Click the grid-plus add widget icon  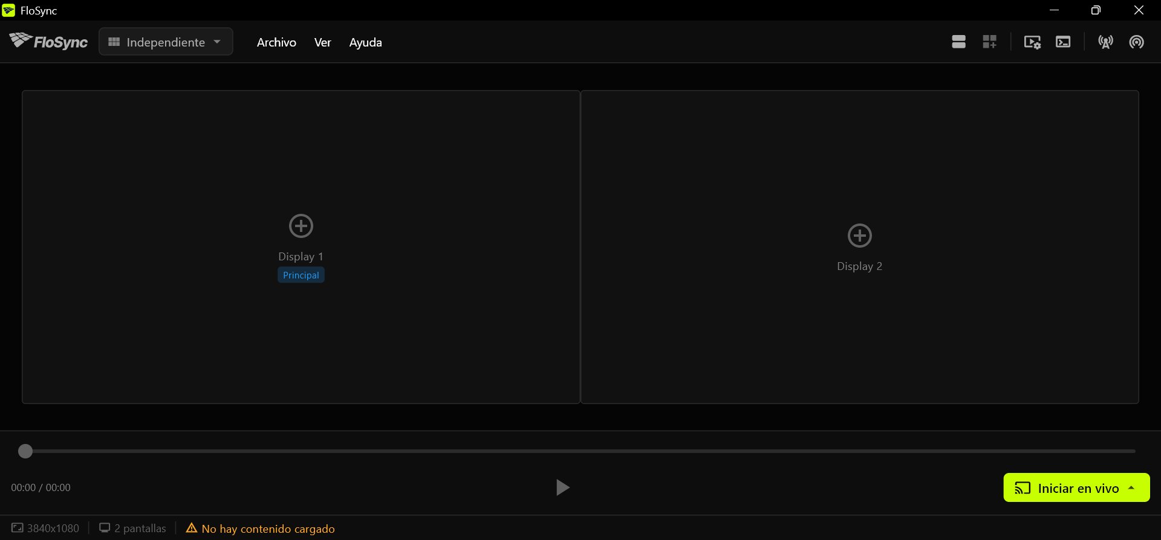989,42
